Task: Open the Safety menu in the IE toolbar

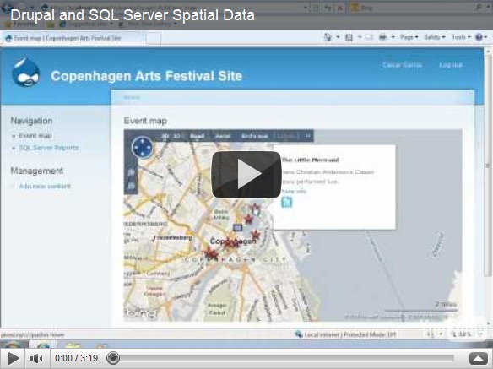Action: click(435, 37)
